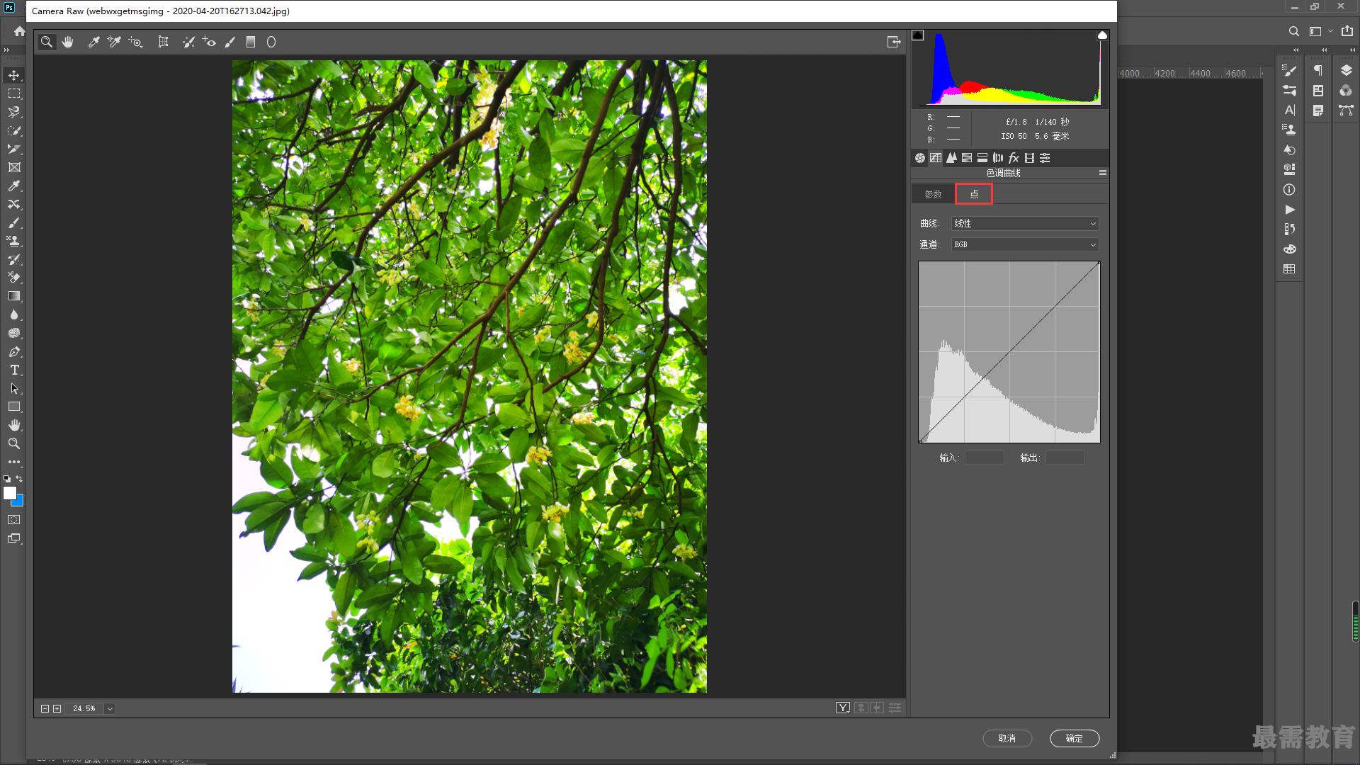Screen dimensions: 1360x765
Task: Open the 曲线 preset dropdown
Action: pyautogui.click(x=1024, y=224)
